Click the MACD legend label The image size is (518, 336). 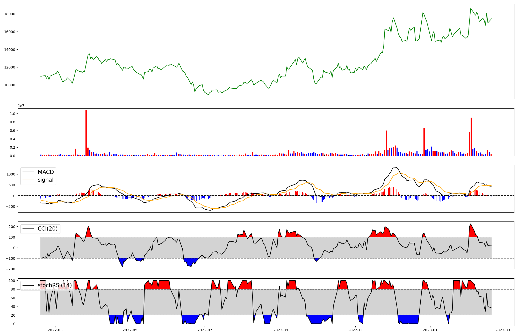click(x=46, y=172)
